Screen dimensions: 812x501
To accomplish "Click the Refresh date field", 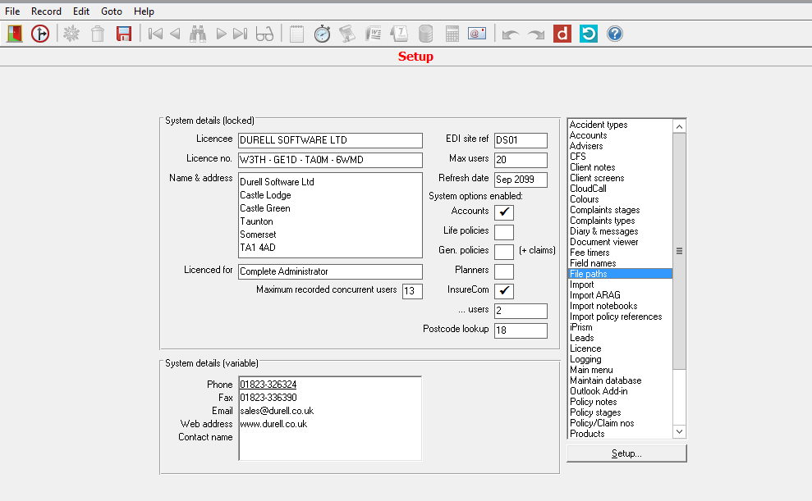I will [x=521, y=180].
